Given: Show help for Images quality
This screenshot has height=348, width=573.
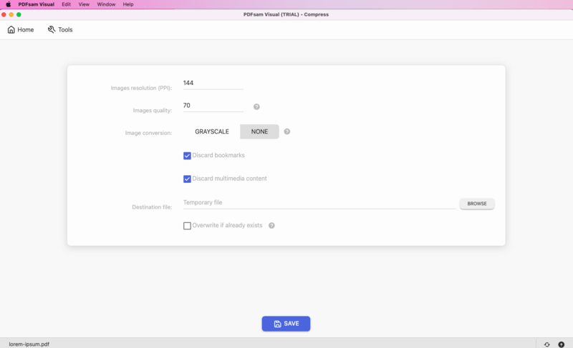Looking at the screenshot, I should pyautogui.click(x=256, y=106).
